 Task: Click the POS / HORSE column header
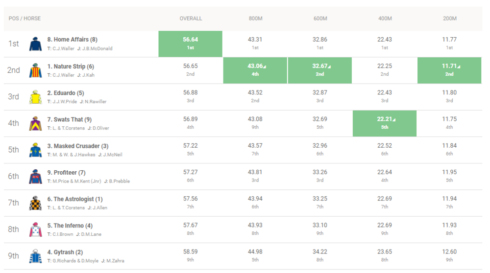pyautogui.click(x=25, y=19)
